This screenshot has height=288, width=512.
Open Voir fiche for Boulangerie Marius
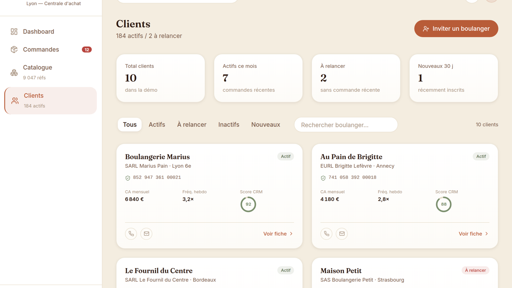(x=278, y=234)
